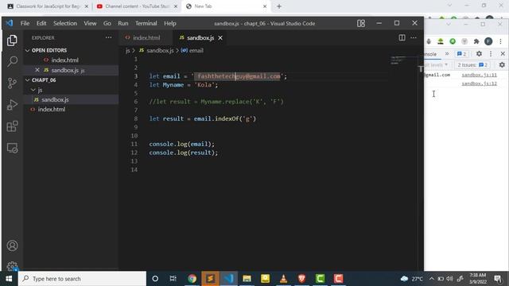Click the Windows taskbar search box
This screenshot has width=509, height=286.
[83, 279]
